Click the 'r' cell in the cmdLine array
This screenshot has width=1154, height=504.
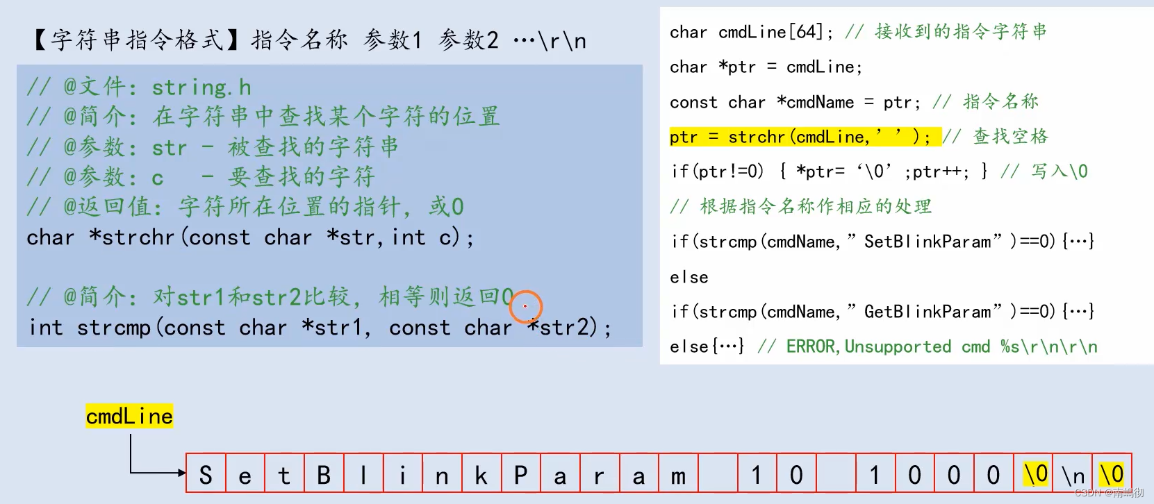pos(599,473)
